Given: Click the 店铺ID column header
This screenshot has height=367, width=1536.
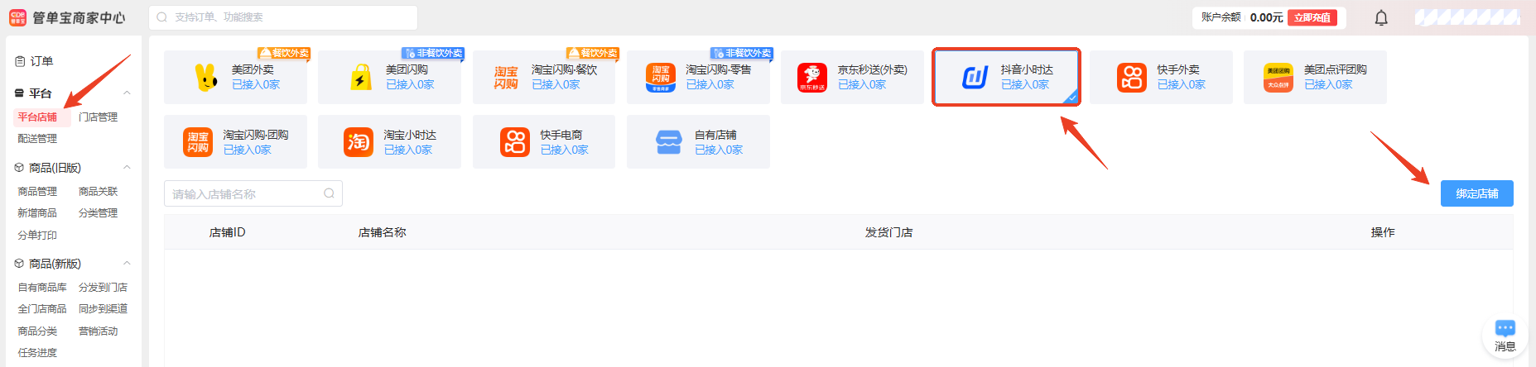Looking at the screenshot, I should (x=227, y=232).
